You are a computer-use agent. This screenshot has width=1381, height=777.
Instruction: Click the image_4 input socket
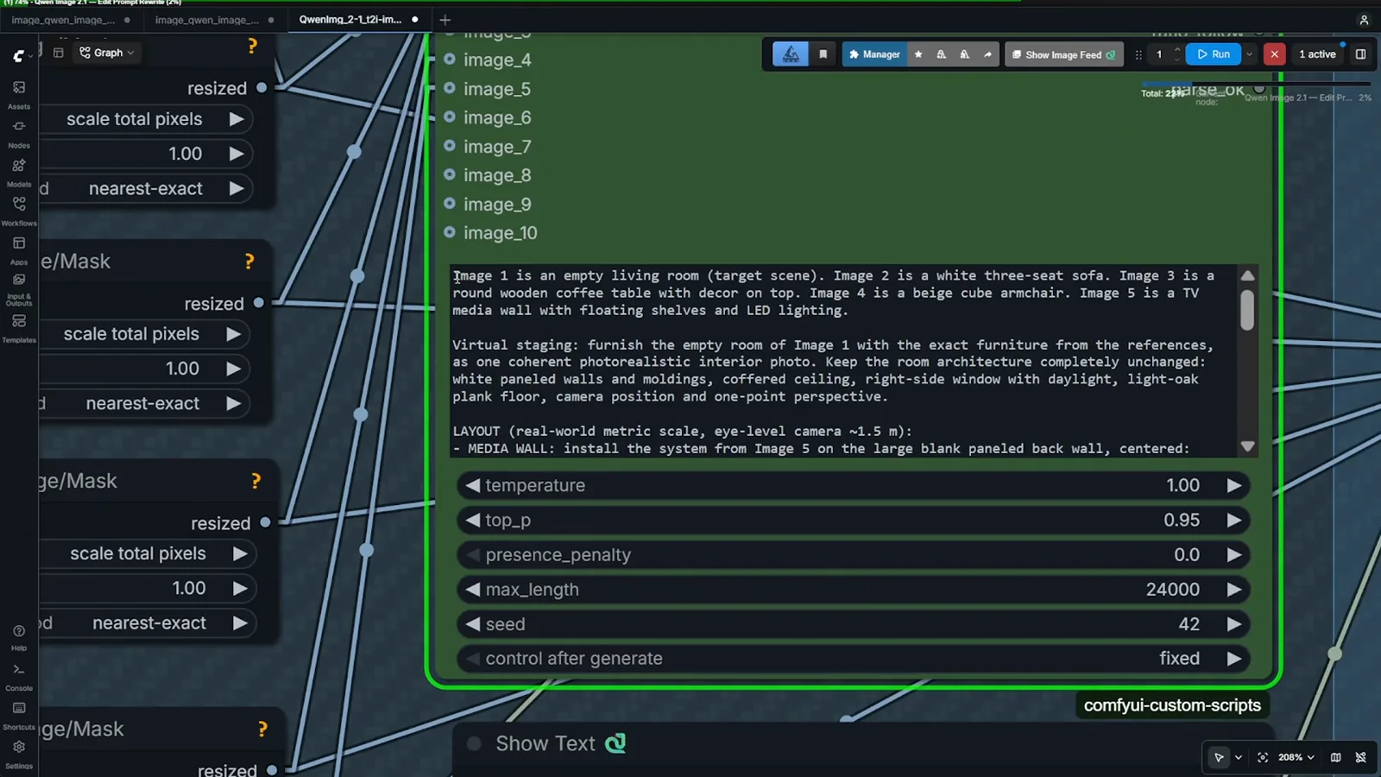[450, 60]
